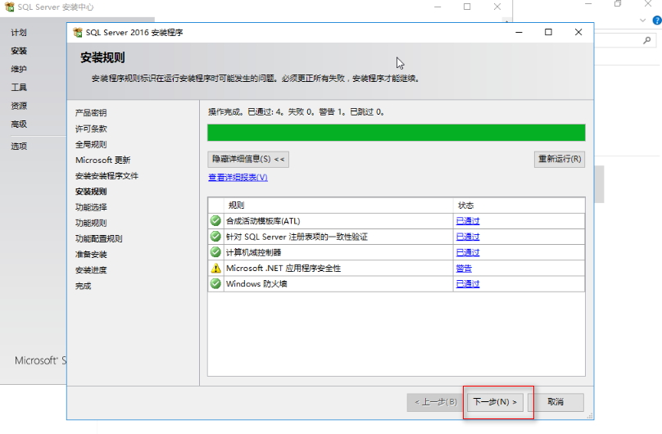Select 安装 in the 安装中心 sidebar
Viewport: 662px width, 434px height.
[x=19, y=51]
